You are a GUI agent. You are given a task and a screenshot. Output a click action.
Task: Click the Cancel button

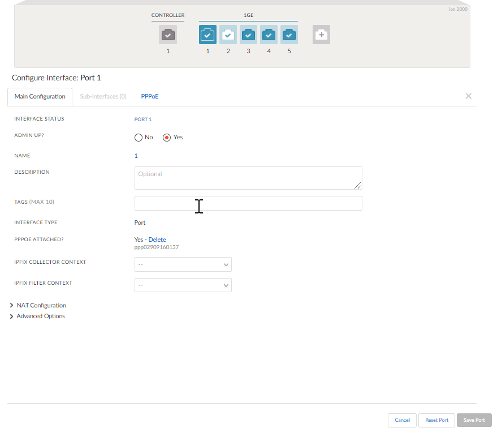402,420
